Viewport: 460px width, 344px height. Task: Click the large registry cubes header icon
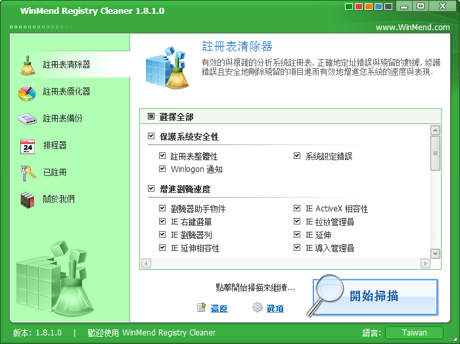[x=168, y=68]
